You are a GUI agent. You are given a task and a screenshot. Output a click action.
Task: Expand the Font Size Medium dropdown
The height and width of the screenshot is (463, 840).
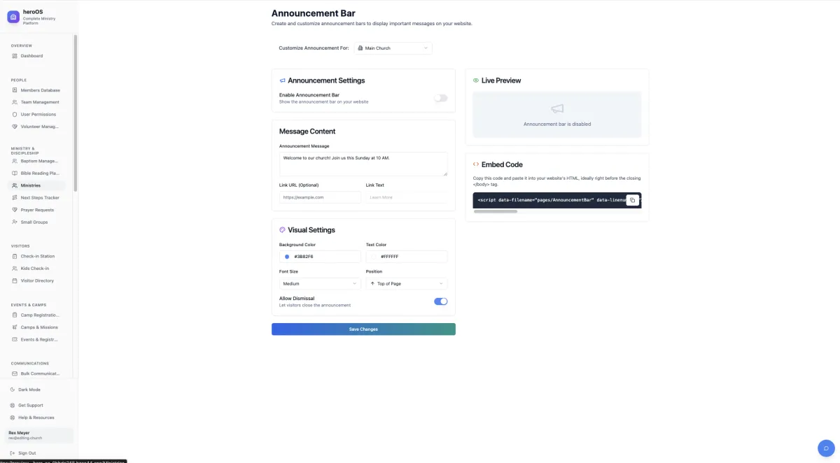(320, 284)
